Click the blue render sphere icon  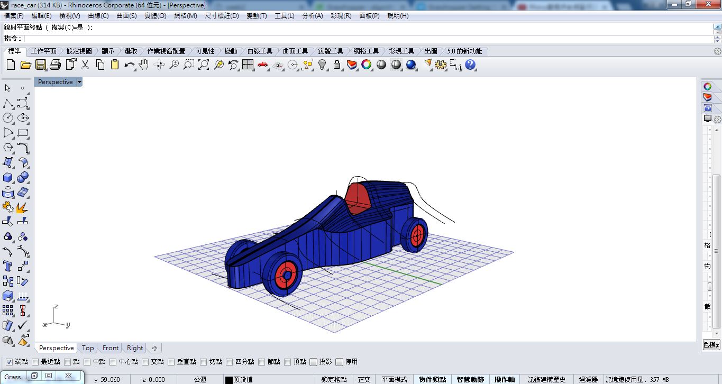[x=411, y=65]
